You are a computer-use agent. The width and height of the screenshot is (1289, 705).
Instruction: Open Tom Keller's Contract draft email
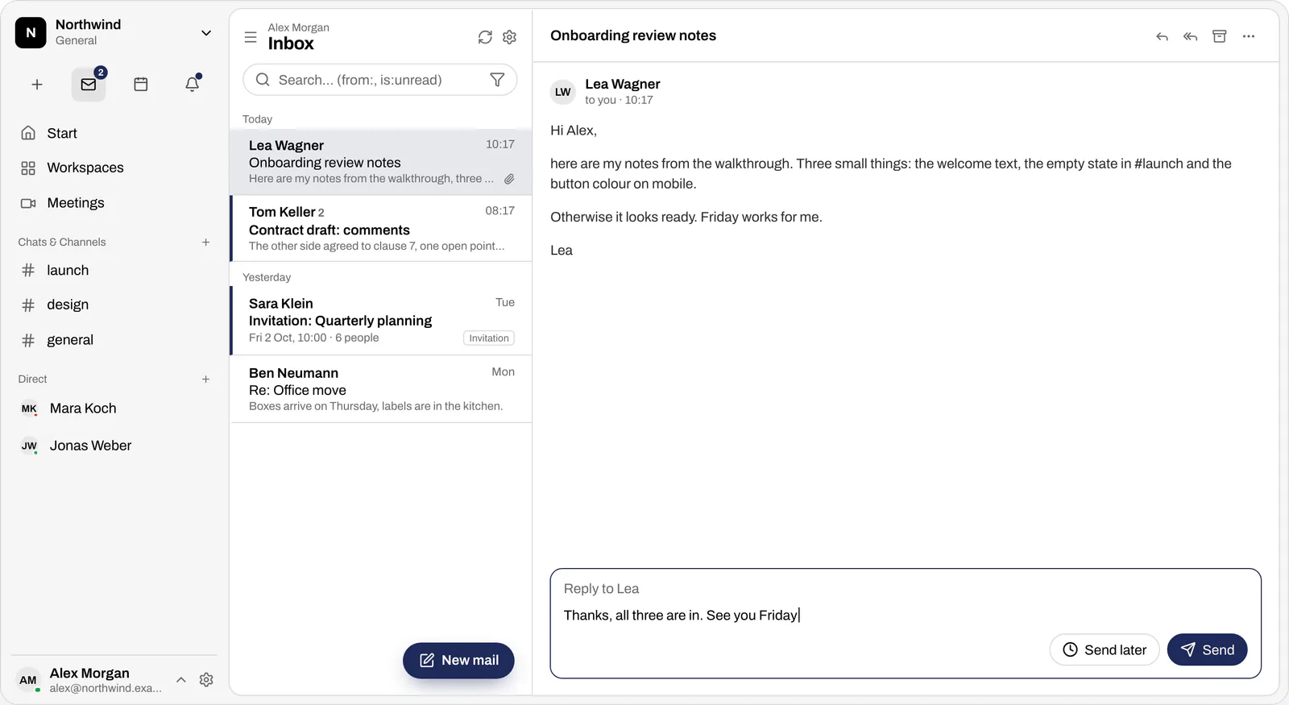point(381,229)
